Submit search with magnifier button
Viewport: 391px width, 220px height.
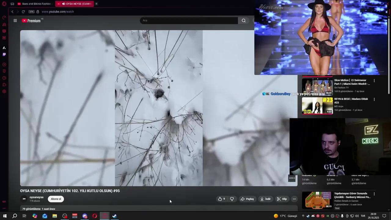(243, 20)
